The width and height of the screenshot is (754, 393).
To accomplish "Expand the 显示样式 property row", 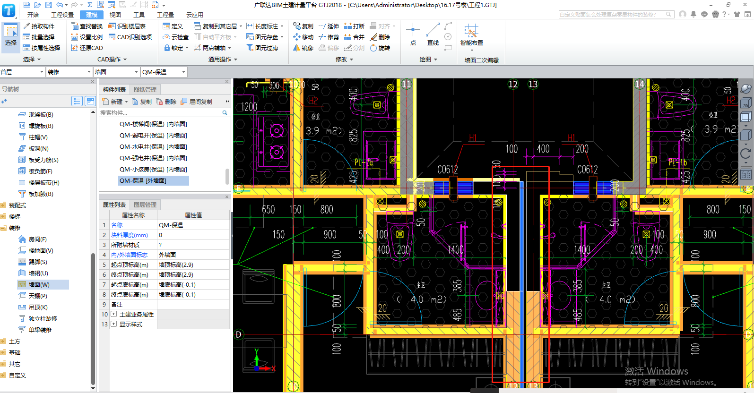I will coord(113,324).
